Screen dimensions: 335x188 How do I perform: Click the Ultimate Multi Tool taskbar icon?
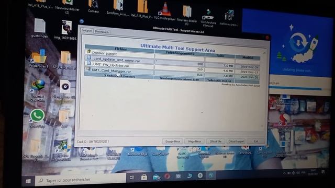coord(211,175)
